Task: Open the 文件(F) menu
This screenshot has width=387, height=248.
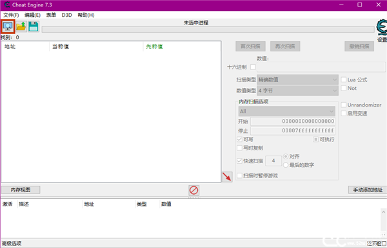Action: click(x=11, y=15)
